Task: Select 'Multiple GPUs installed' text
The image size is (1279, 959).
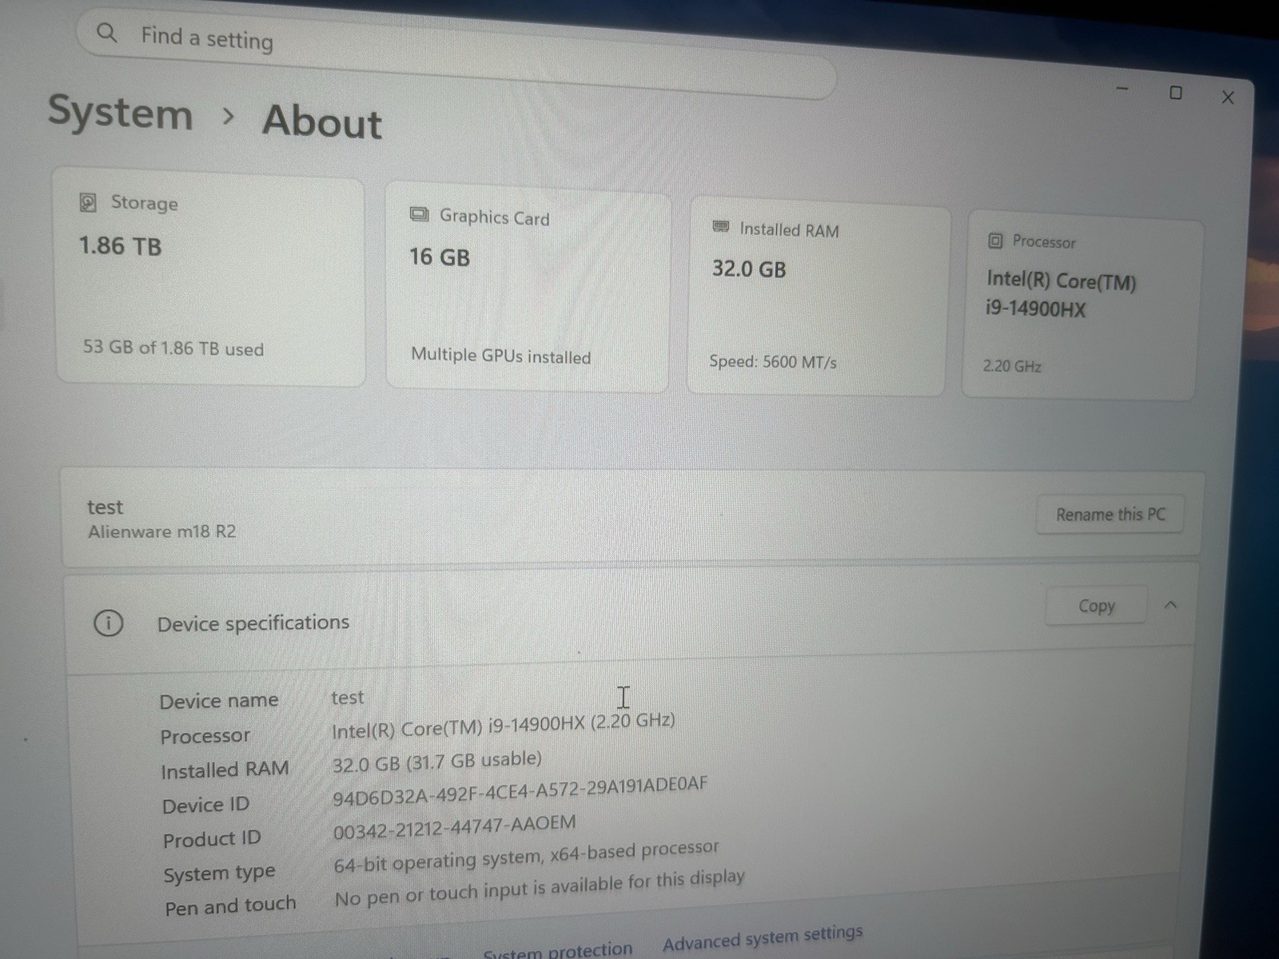Action: tap(501, 356)
